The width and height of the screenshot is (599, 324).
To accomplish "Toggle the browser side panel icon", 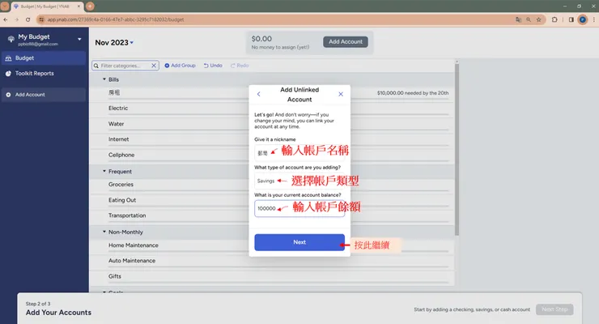I will [x=571, y=19].
